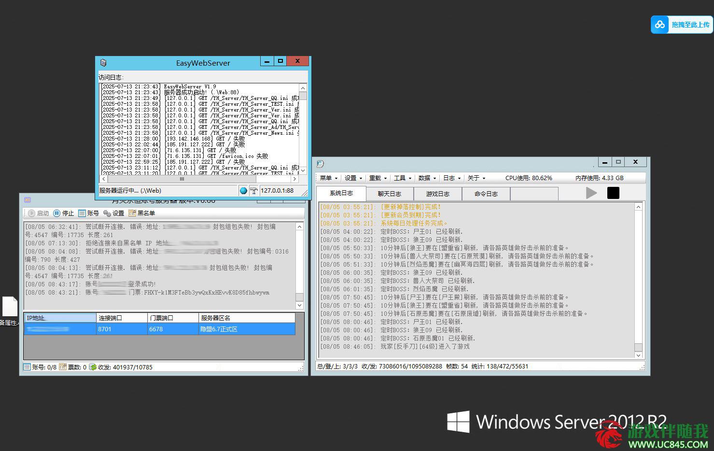Click the empty tab after 命令日志

pos(534,194)
